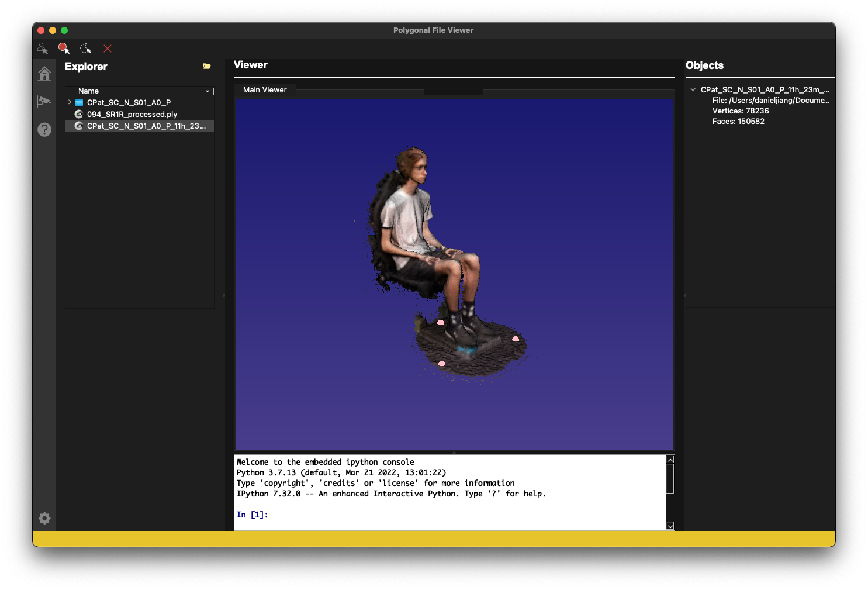The height and width of the screenshot is (590, 868).
Task: Click the Home icon in the sidebar
Action: 44,73
